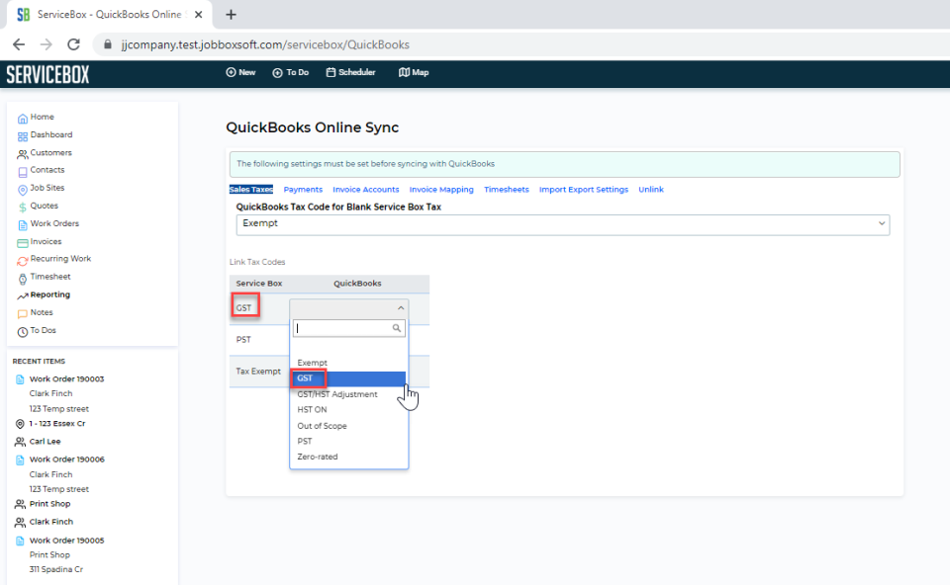This screenshot has width=950, height=585.
Task: Click the PST Service Box row label
Action: pyautogui.click(x=243, y=339)
